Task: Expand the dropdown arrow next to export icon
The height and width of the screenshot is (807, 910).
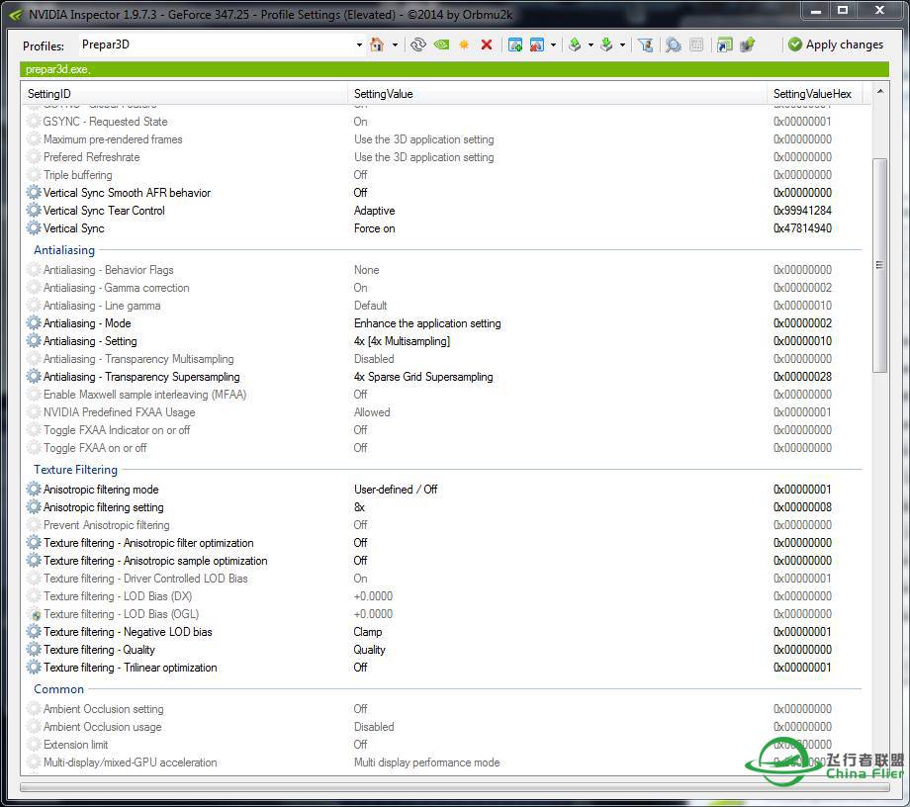Action: click(x=591, y=45)
